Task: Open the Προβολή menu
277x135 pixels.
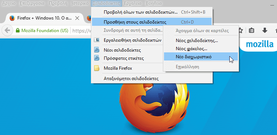Action: pos(58,3)
